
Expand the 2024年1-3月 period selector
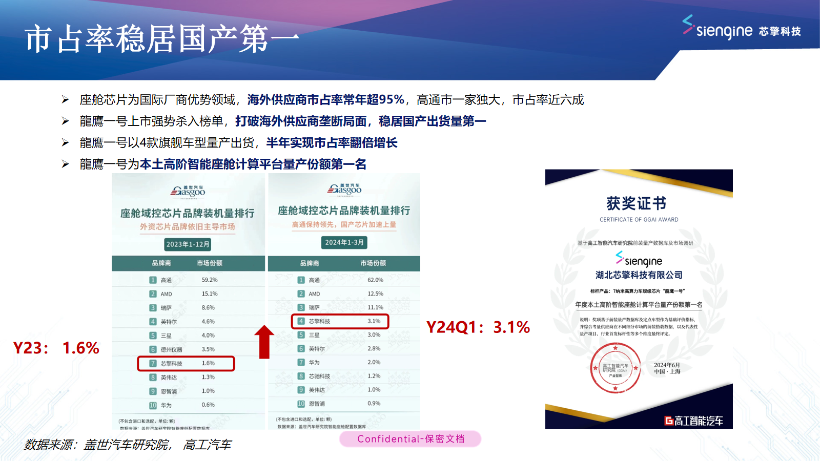click(344, 243)
